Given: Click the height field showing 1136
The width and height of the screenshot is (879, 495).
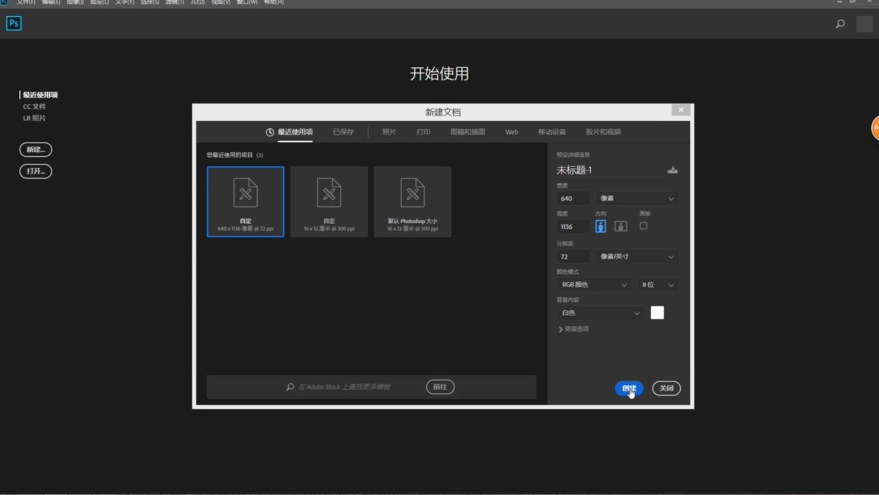Looking at the screenshot, I should tap(573, 227).
